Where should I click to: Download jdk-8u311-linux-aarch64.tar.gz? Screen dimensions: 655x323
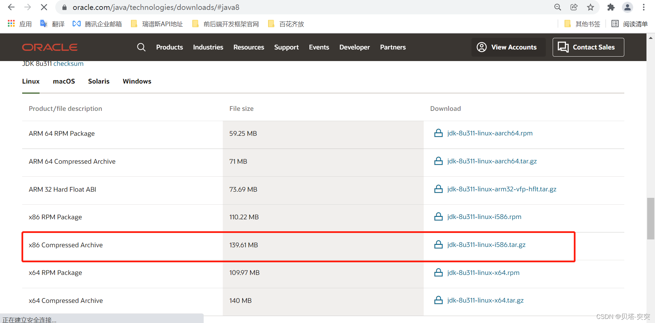[492, 161]
